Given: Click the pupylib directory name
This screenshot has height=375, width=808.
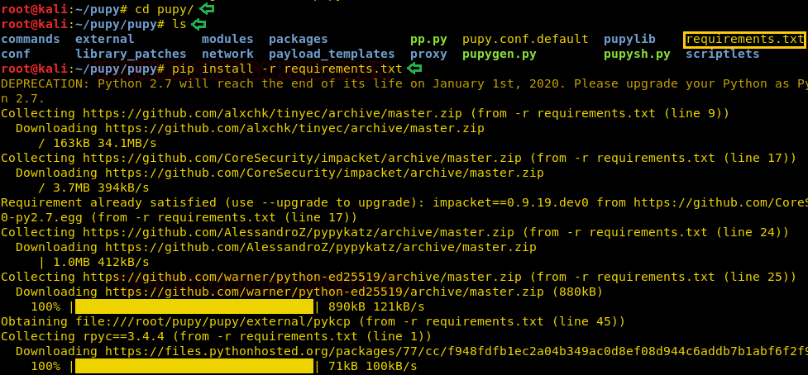Looking at the screenshot, I should point(629,39).
